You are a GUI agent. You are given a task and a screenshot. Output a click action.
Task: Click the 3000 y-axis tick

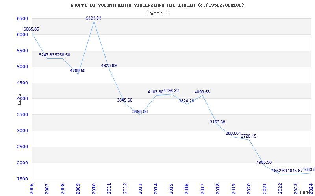point(22,131)
